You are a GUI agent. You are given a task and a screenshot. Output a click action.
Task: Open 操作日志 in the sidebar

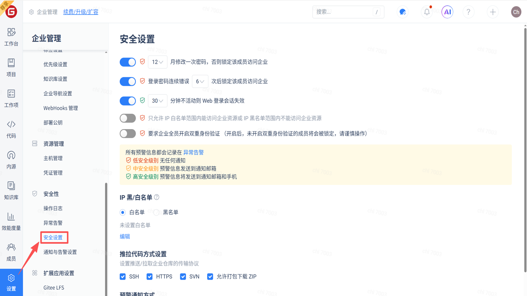(x=53, y=208)
